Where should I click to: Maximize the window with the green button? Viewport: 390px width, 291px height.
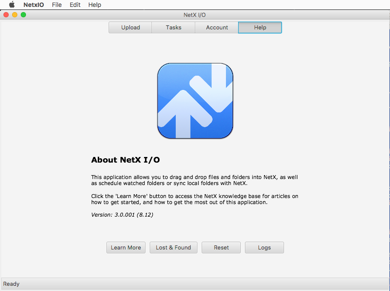click(x=23, y=15)
